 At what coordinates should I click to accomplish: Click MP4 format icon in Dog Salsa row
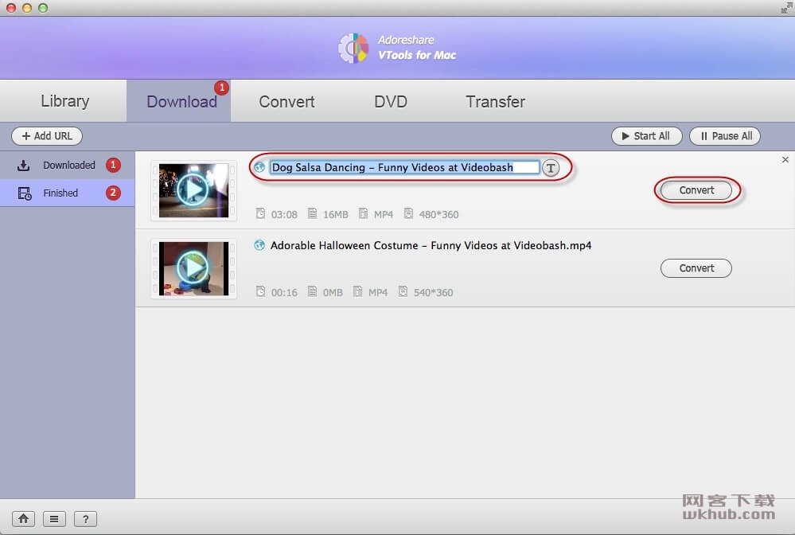click(363, 213)
